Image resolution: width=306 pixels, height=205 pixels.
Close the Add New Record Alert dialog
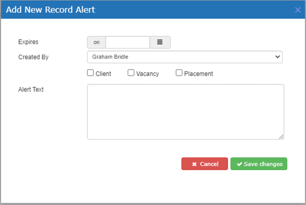[x=298, y=10]
